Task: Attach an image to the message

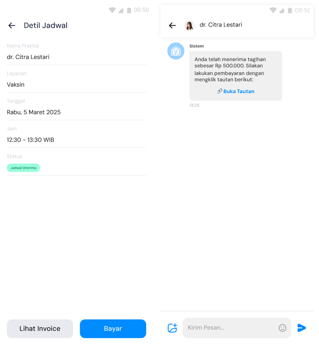Action: (x=172, y=328)
